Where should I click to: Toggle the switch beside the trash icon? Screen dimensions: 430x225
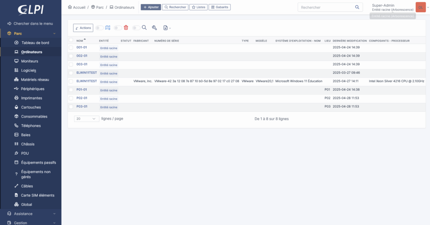click(x=118, y=28)
